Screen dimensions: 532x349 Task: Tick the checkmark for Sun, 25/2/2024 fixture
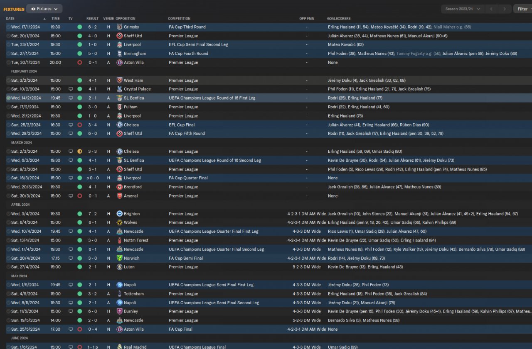[8, 125]
